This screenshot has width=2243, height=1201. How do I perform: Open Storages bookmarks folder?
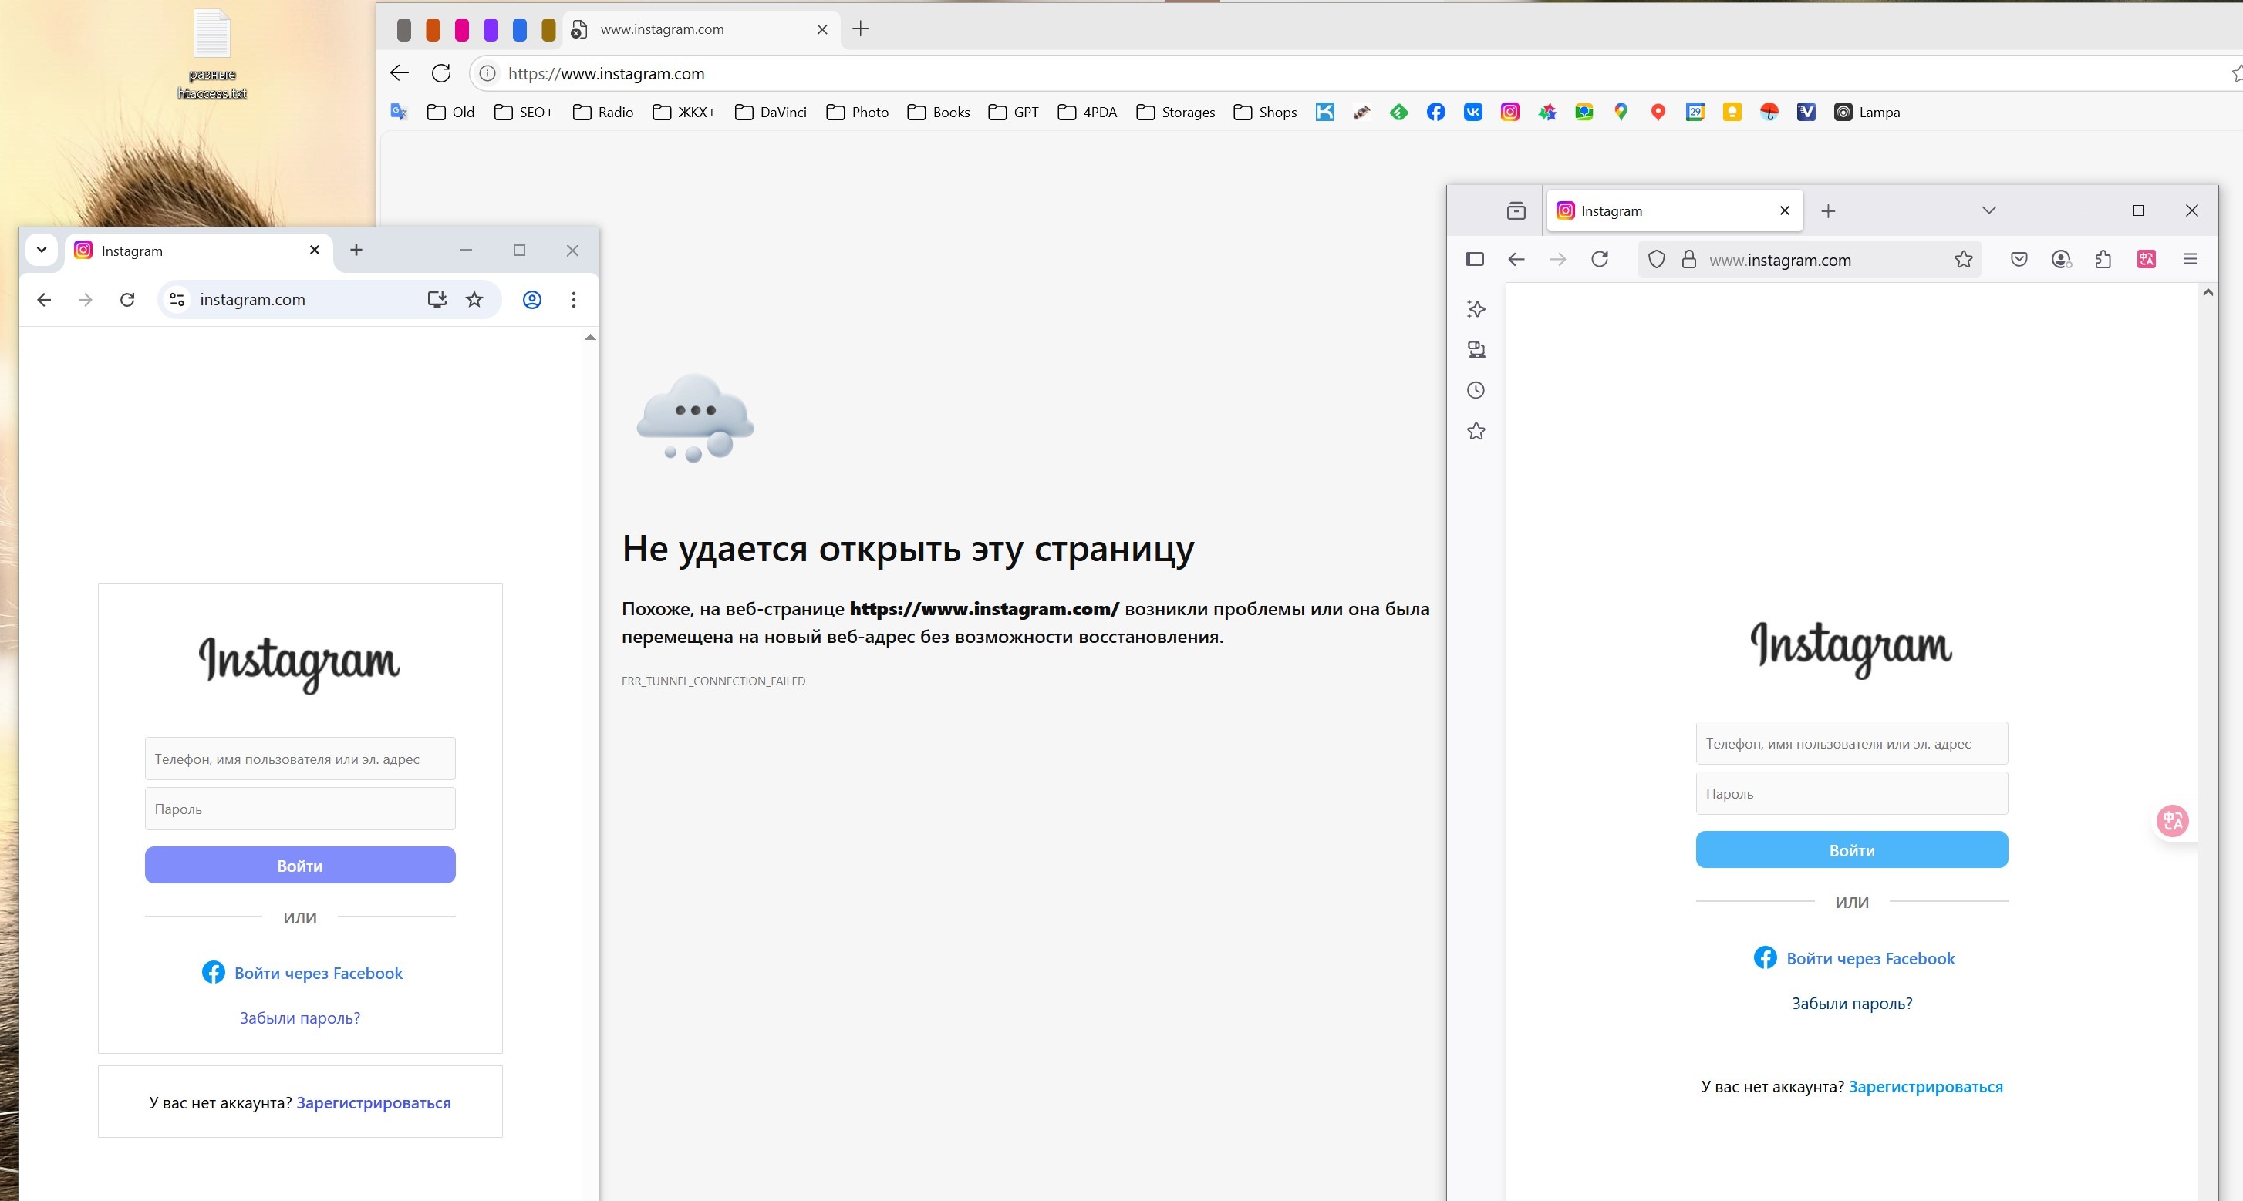1175,113
